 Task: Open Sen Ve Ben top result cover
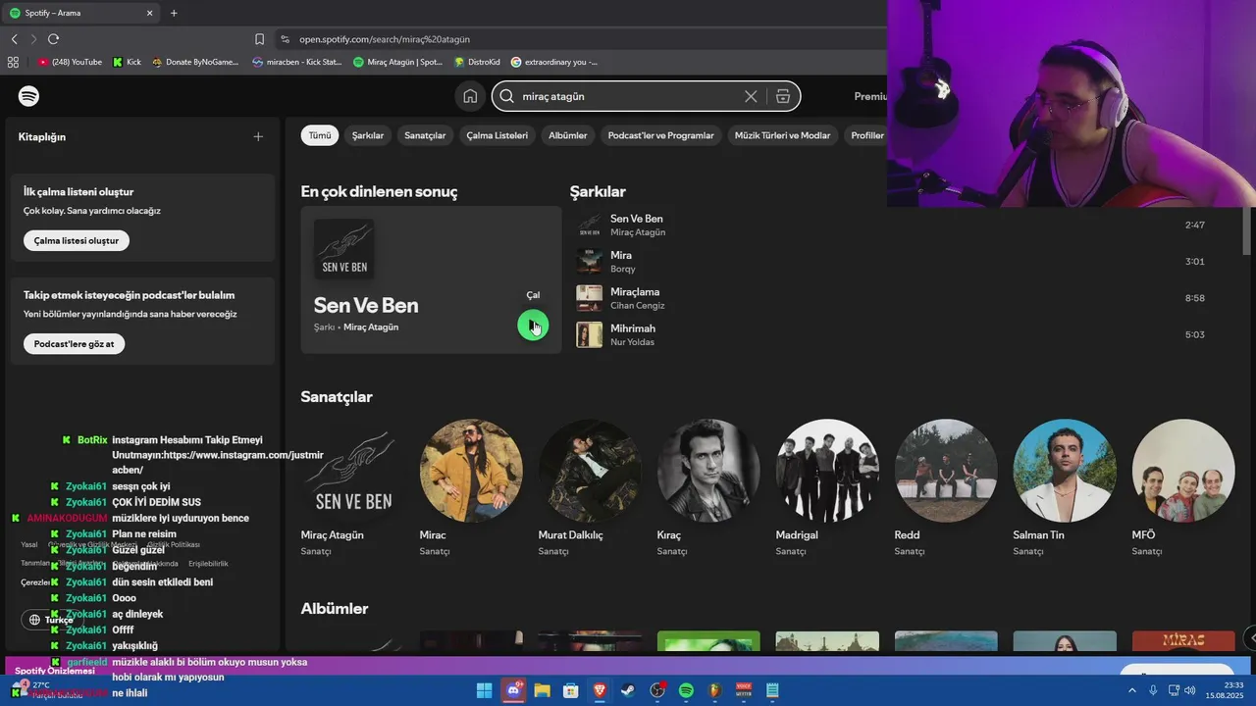343,249
